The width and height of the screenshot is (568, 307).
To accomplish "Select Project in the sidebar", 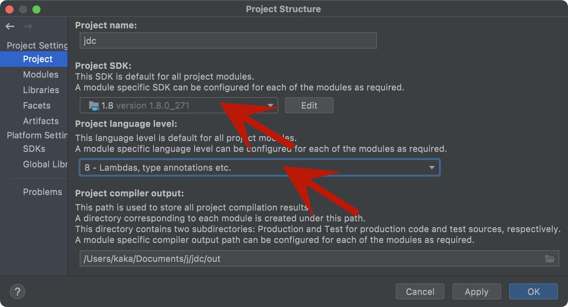I will tap(37, 59).
